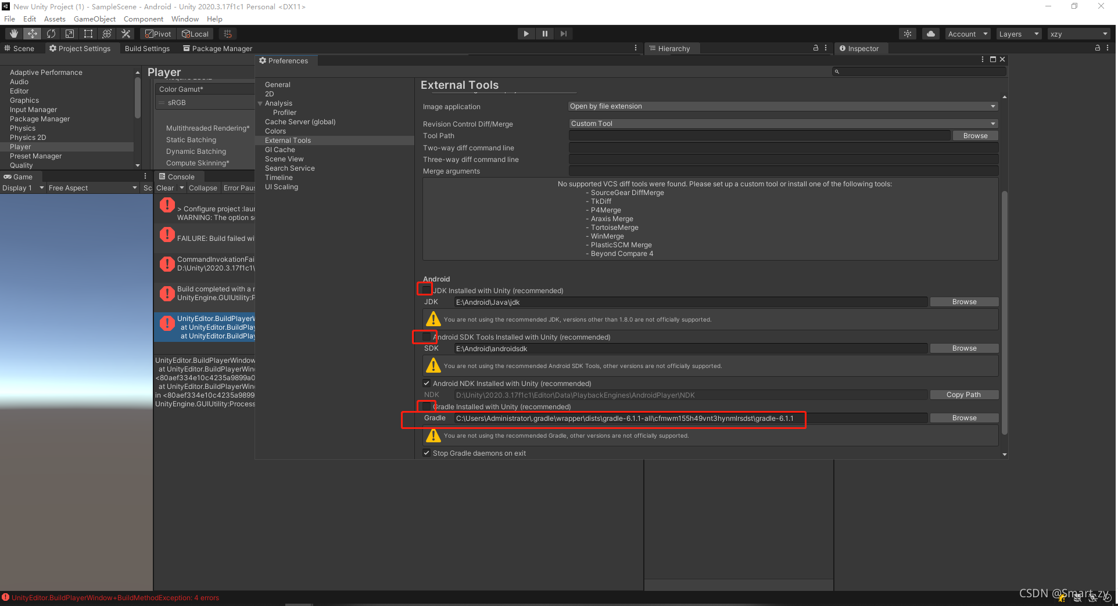Select first red error entry in Console
This screenshot has width=1118, height=606.
(205, 209)
